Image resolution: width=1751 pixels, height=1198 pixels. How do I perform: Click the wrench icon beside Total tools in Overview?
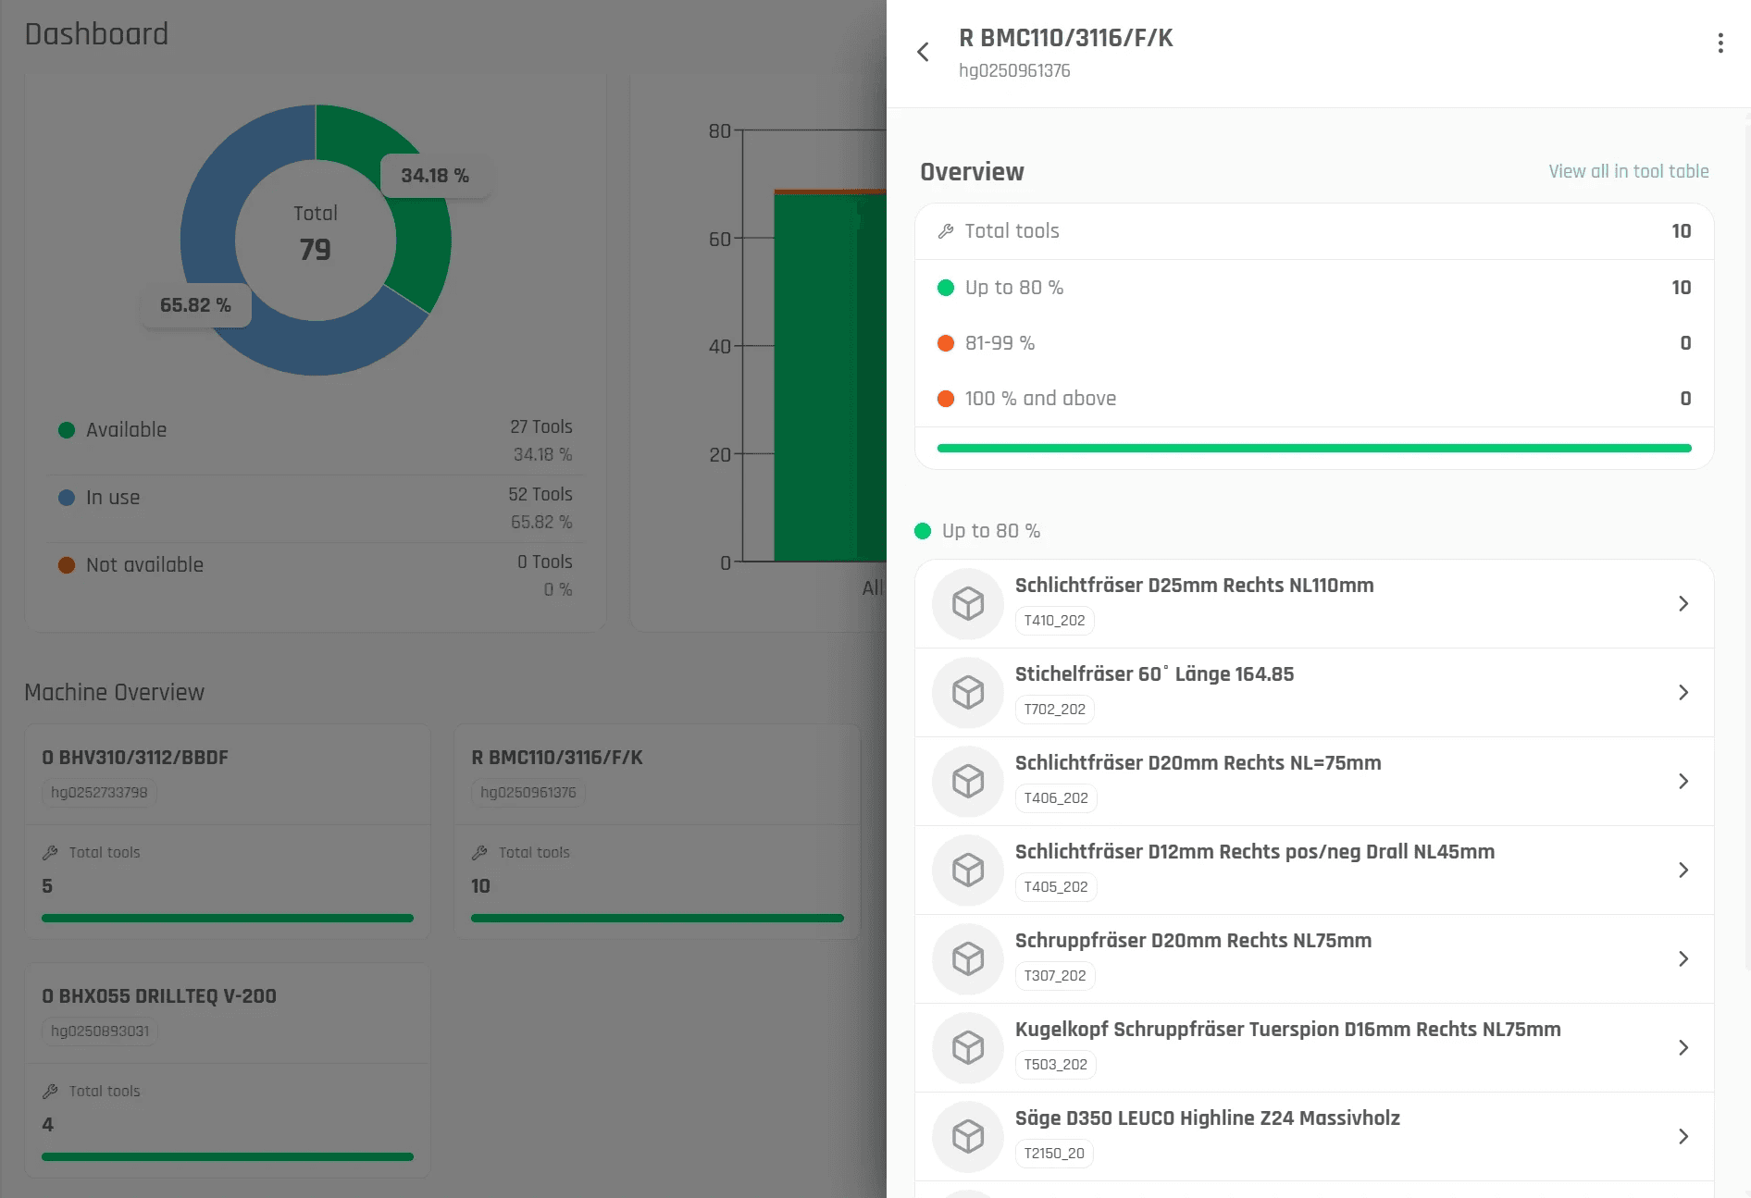(x=945, y=231)
